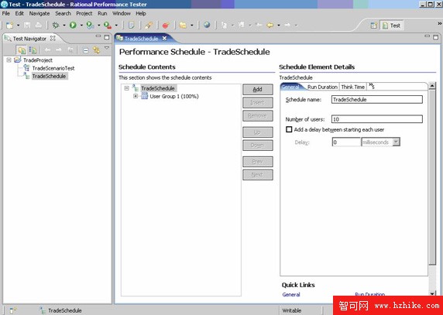Click the Insert button
The image size is (443, 315).
(258, 103)
